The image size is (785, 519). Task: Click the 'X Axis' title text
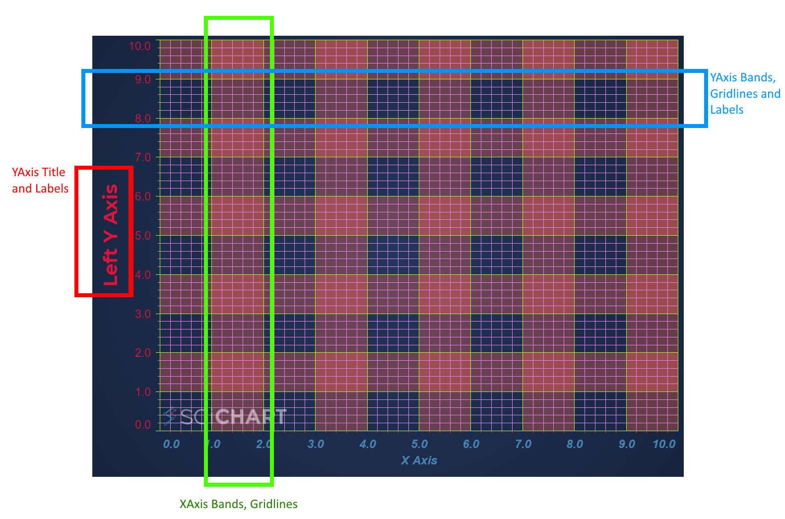419,460
